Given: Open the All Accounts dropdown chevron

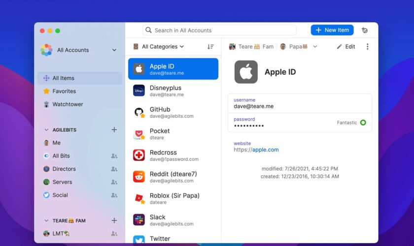Looking at the screenshot, I should pos(114,50).
